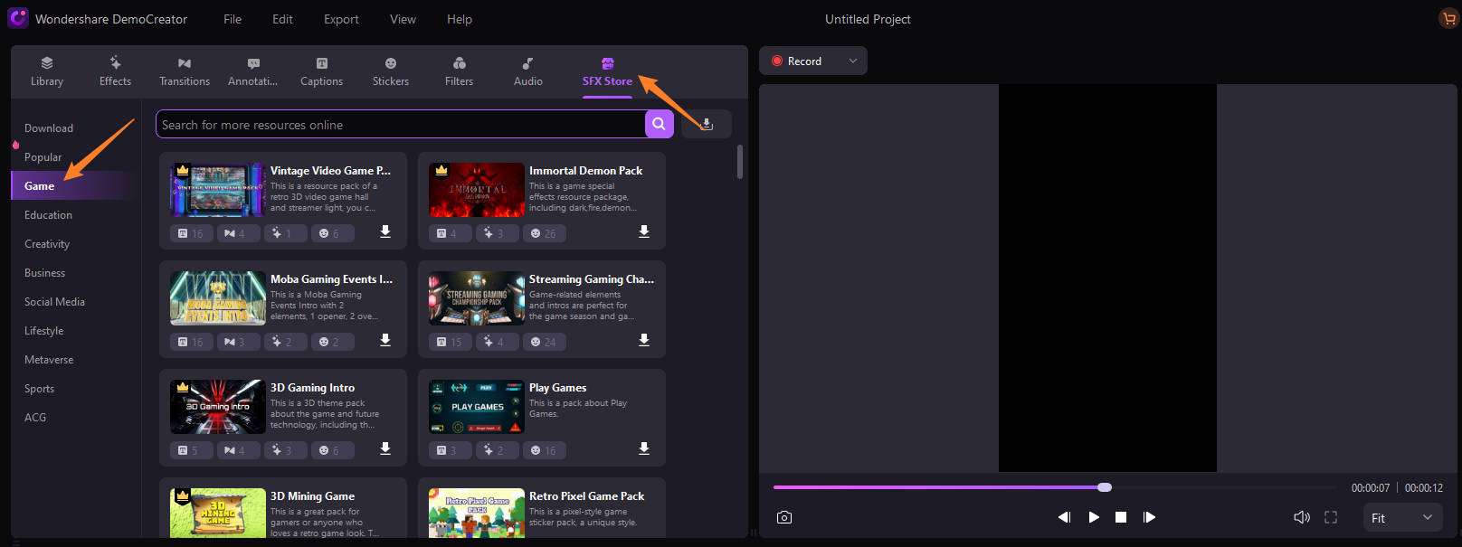Viewport: 1462px width, 547px height.
Task: Switch to the Filters tab
Action: coord(460,71)
